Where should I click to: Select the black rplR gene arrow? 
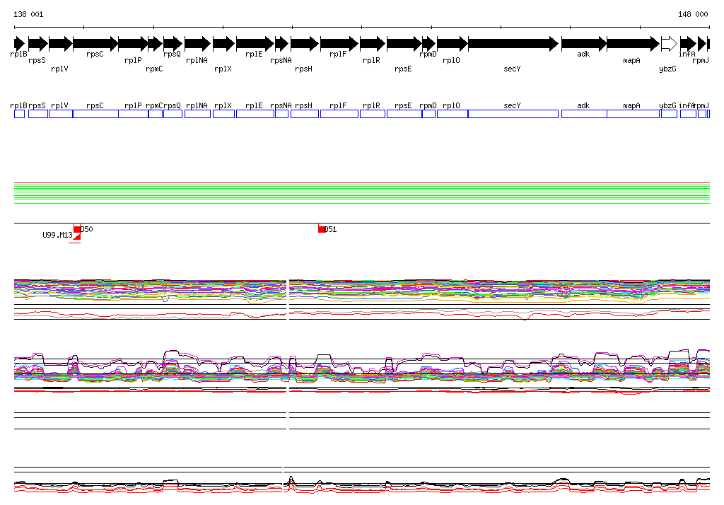point(373,44)
